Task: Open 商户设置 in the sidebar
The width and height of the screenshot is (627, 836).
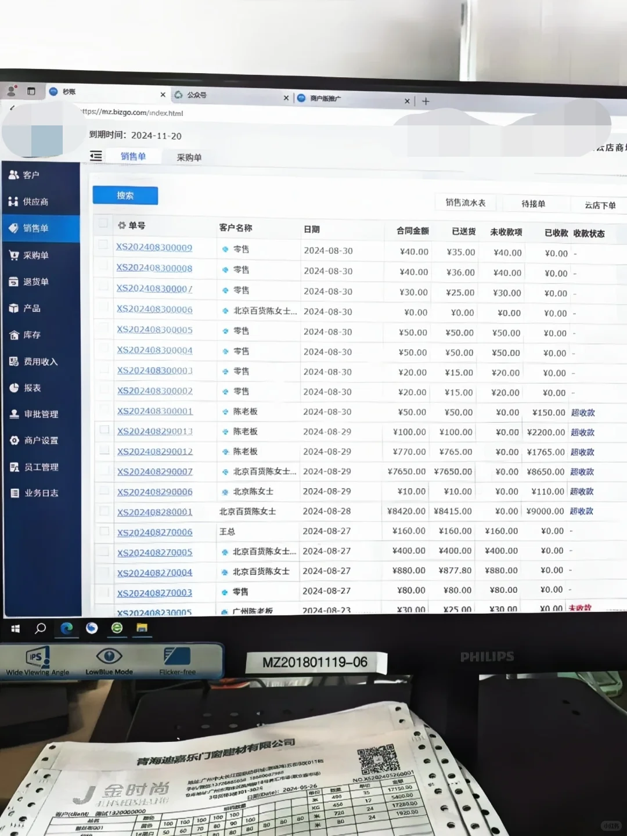Action: [34, 440]
